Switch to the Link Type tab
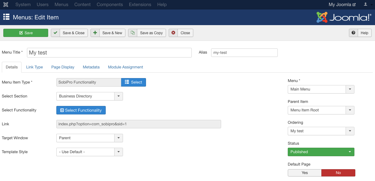The height and width of the screenshot is (181, 375). coord(35,67)
